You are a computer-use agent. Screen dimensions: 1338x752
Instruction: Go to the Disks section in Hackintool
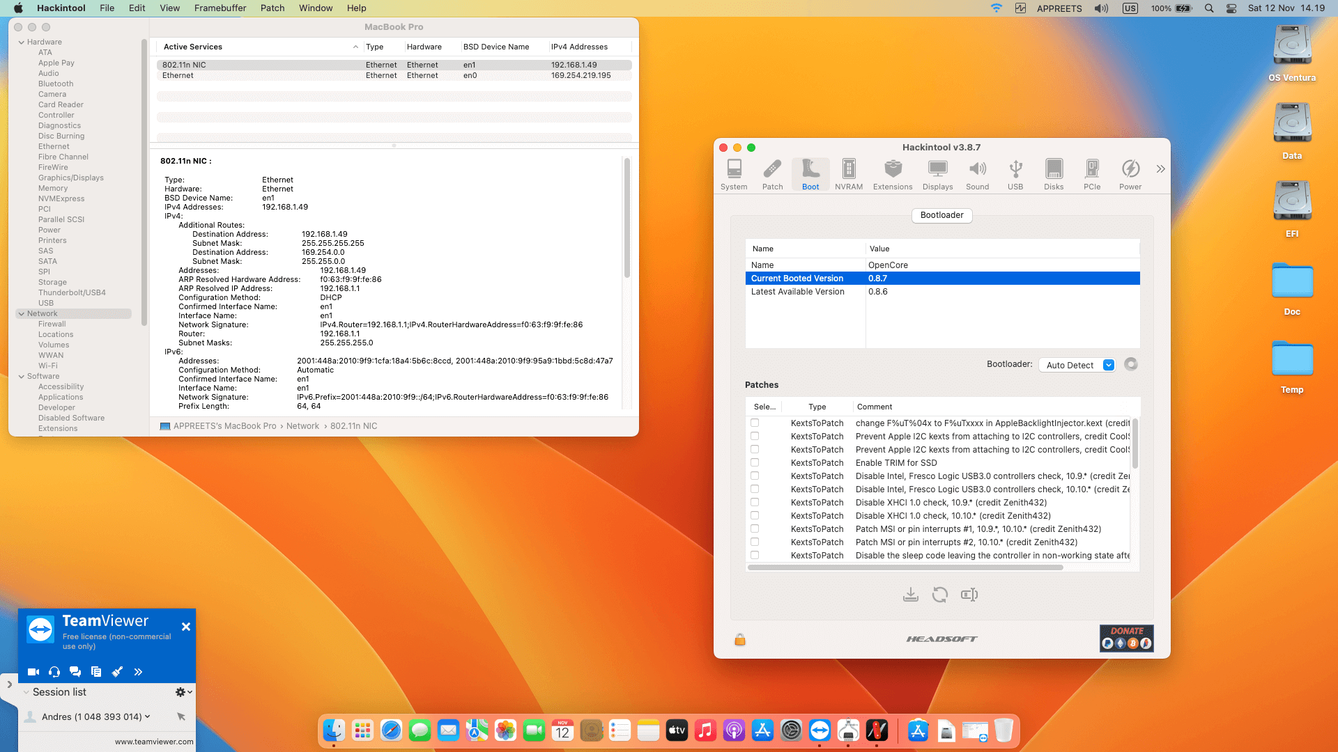[x=1054, y=175]
